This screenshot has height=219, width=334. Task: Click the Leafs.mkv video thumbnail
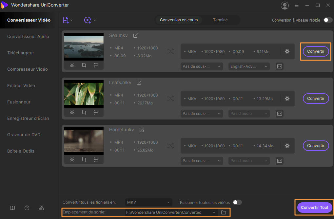pyautogui.click(x=84, y=94)
